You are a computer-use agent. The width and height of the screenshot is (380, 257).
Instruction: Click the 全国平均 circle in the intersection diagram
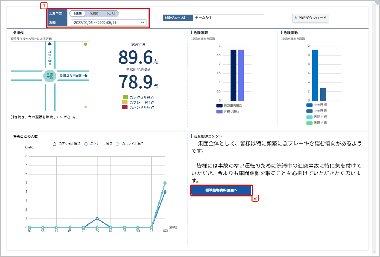pos(50,76)
